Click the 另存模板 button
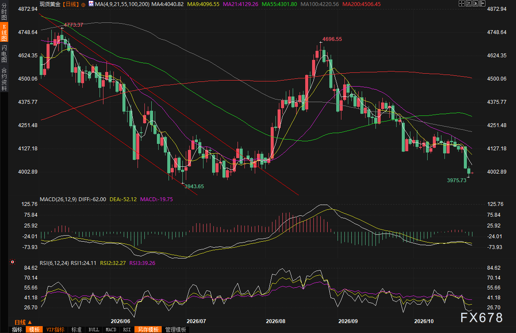 (x=148, y=330)
